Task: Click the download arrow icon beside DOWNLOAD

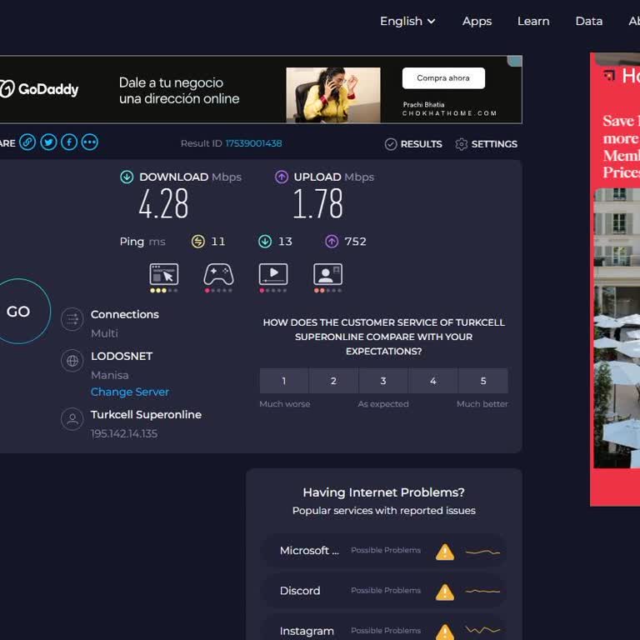Action: [x=127, y=177]
